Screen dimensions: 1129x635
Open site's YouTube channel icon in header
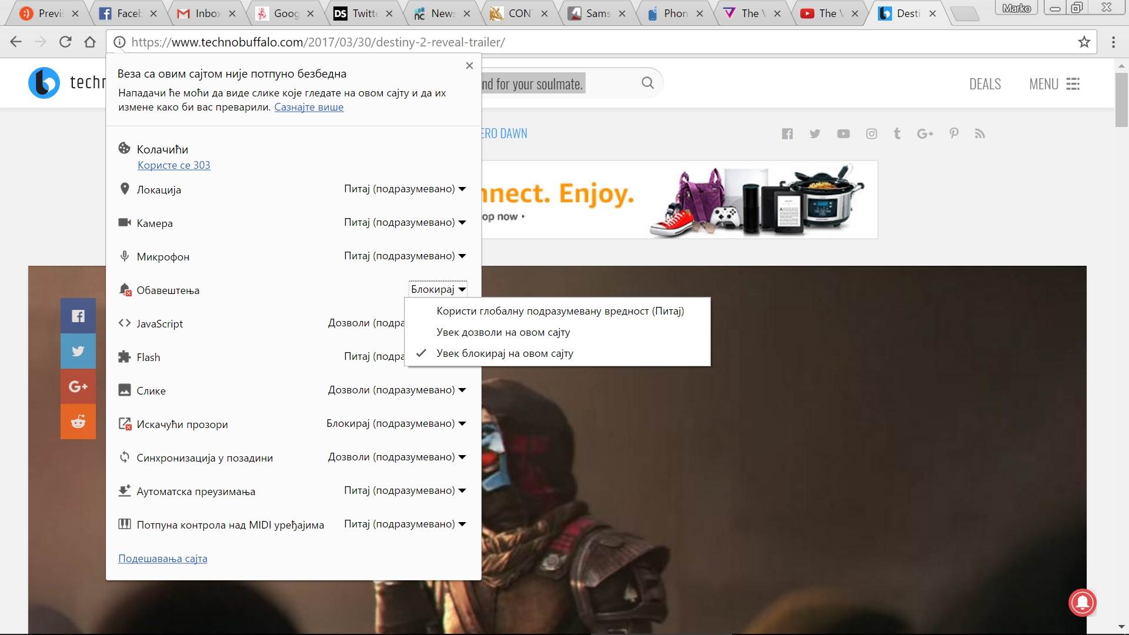pyautogui.click(x=843, y=134)
